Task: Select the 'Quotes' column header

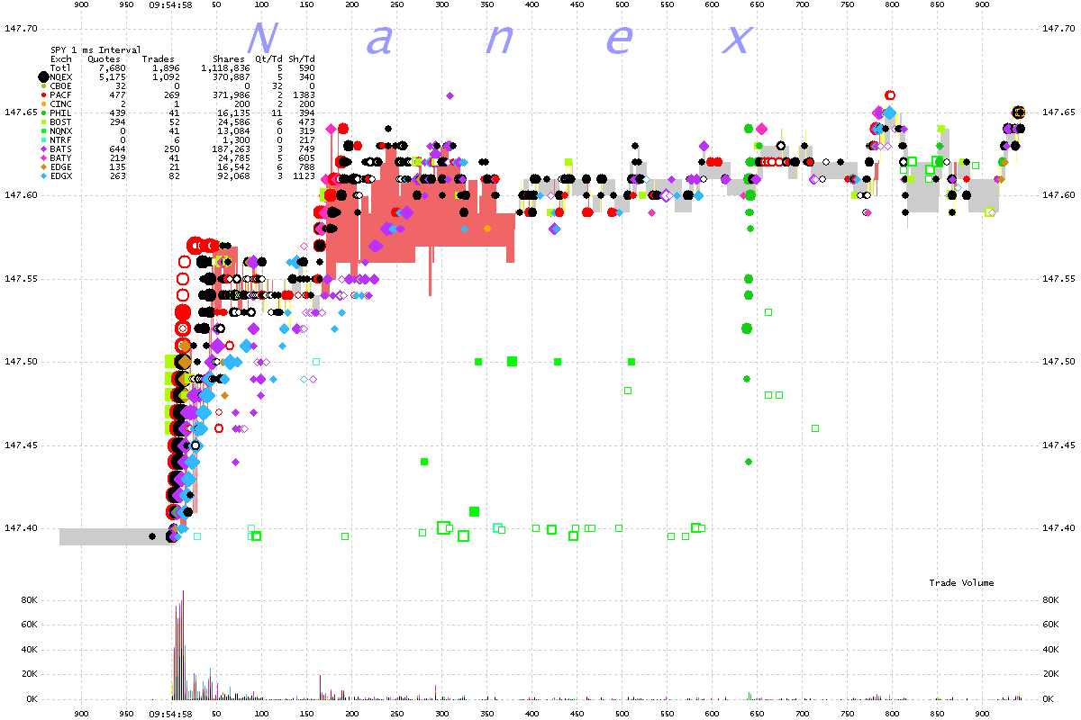Action: click(104, 58)
